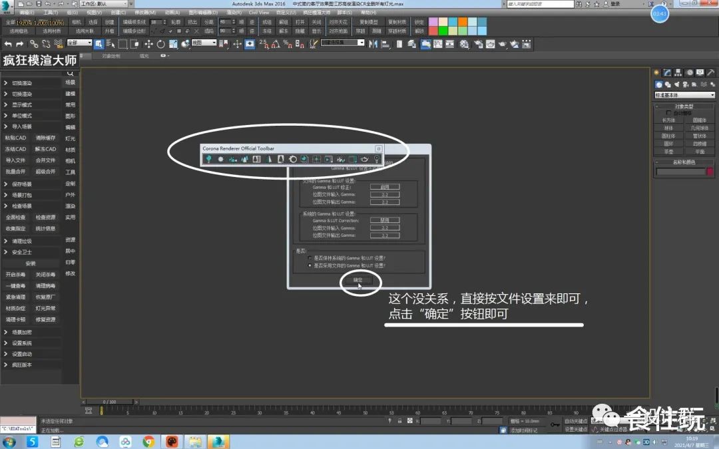The width and height of the screenshot is (719, 449).
Task: Open the 帮助(H) menu
Action: pos(367,13)
